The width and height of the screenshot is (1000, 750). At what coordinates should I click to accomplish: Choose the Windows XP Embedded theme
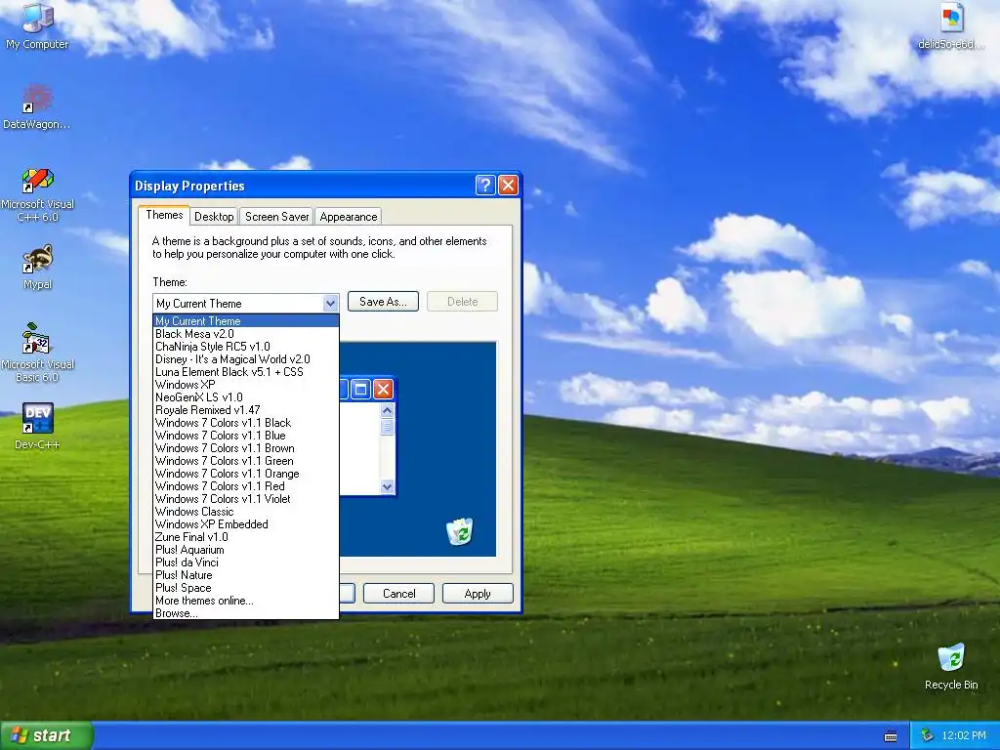click(x=246, y=524)
